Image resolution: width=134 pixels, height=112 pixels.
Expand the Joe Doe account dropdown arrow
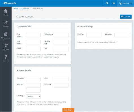pos(131,3)
